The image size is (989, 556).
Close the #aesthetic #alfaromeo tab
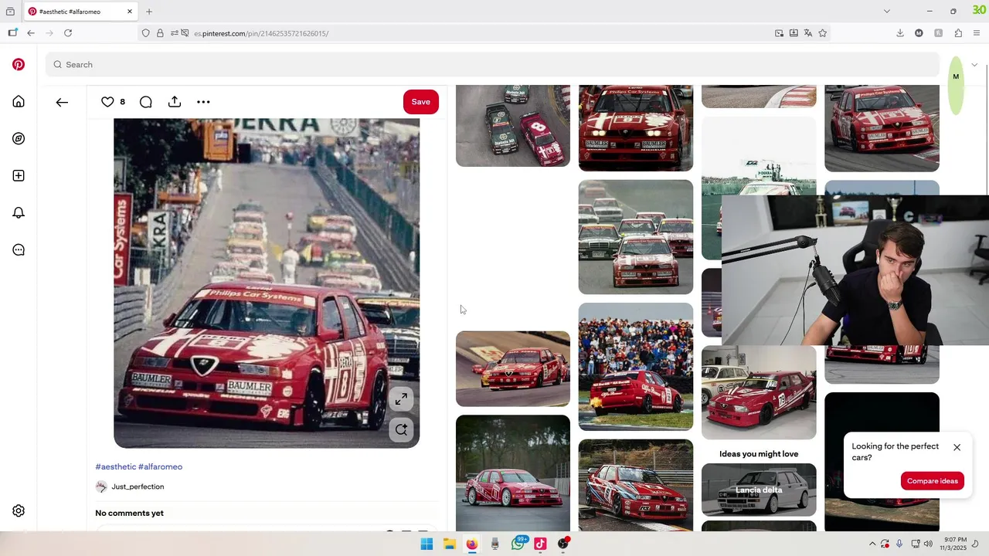click(130, 12)
